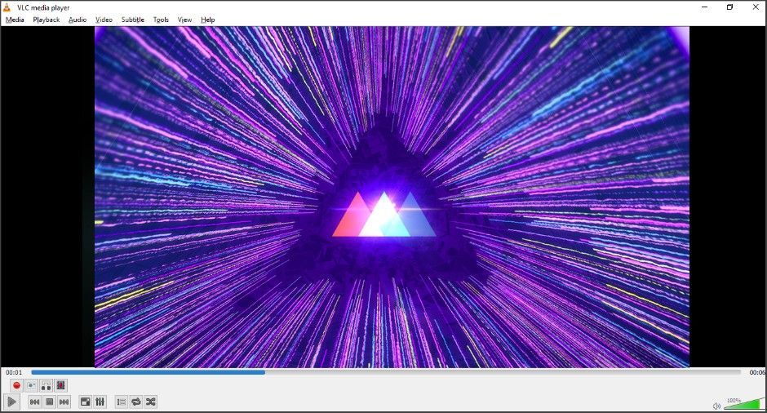Close the VLC media player window
The height and width of the screenshot is (413, 767).
pos(756,7)
